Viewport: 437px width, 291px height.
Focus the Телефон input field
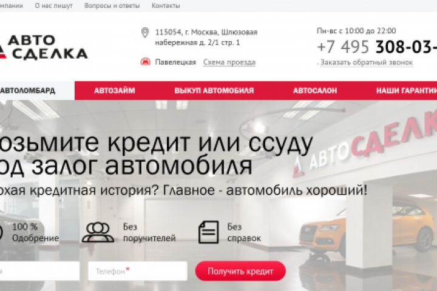(x=138, y=271)
